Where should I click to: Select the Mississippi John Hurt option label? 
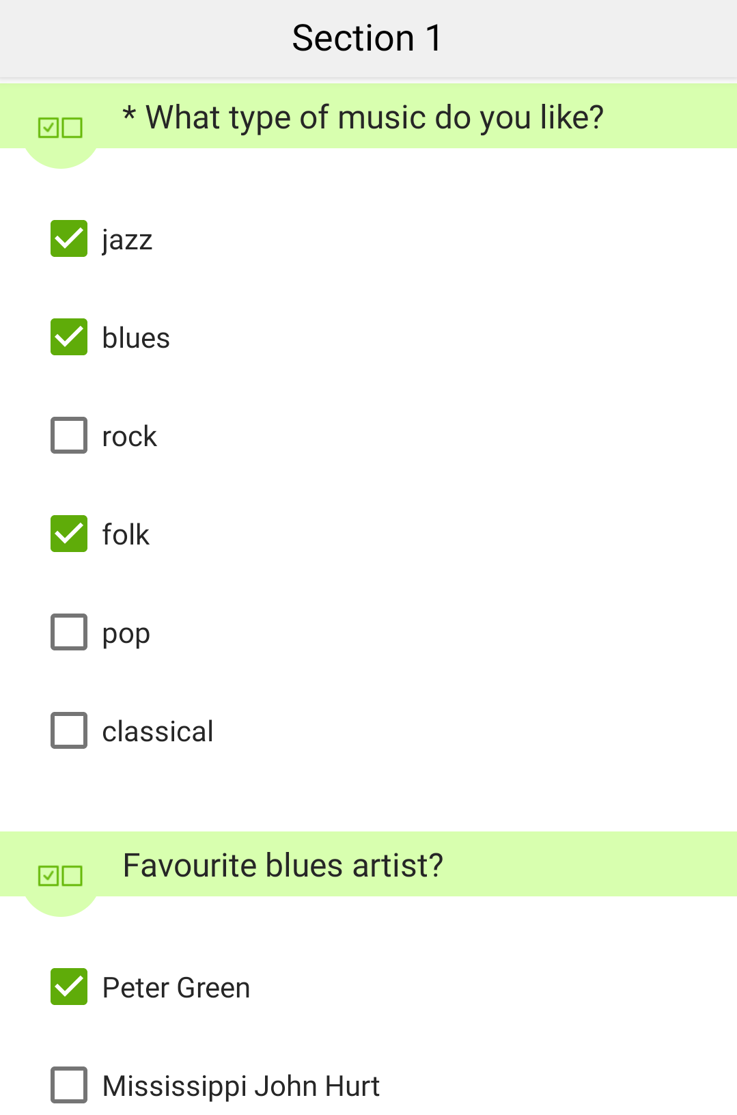tap(241, 1086)
